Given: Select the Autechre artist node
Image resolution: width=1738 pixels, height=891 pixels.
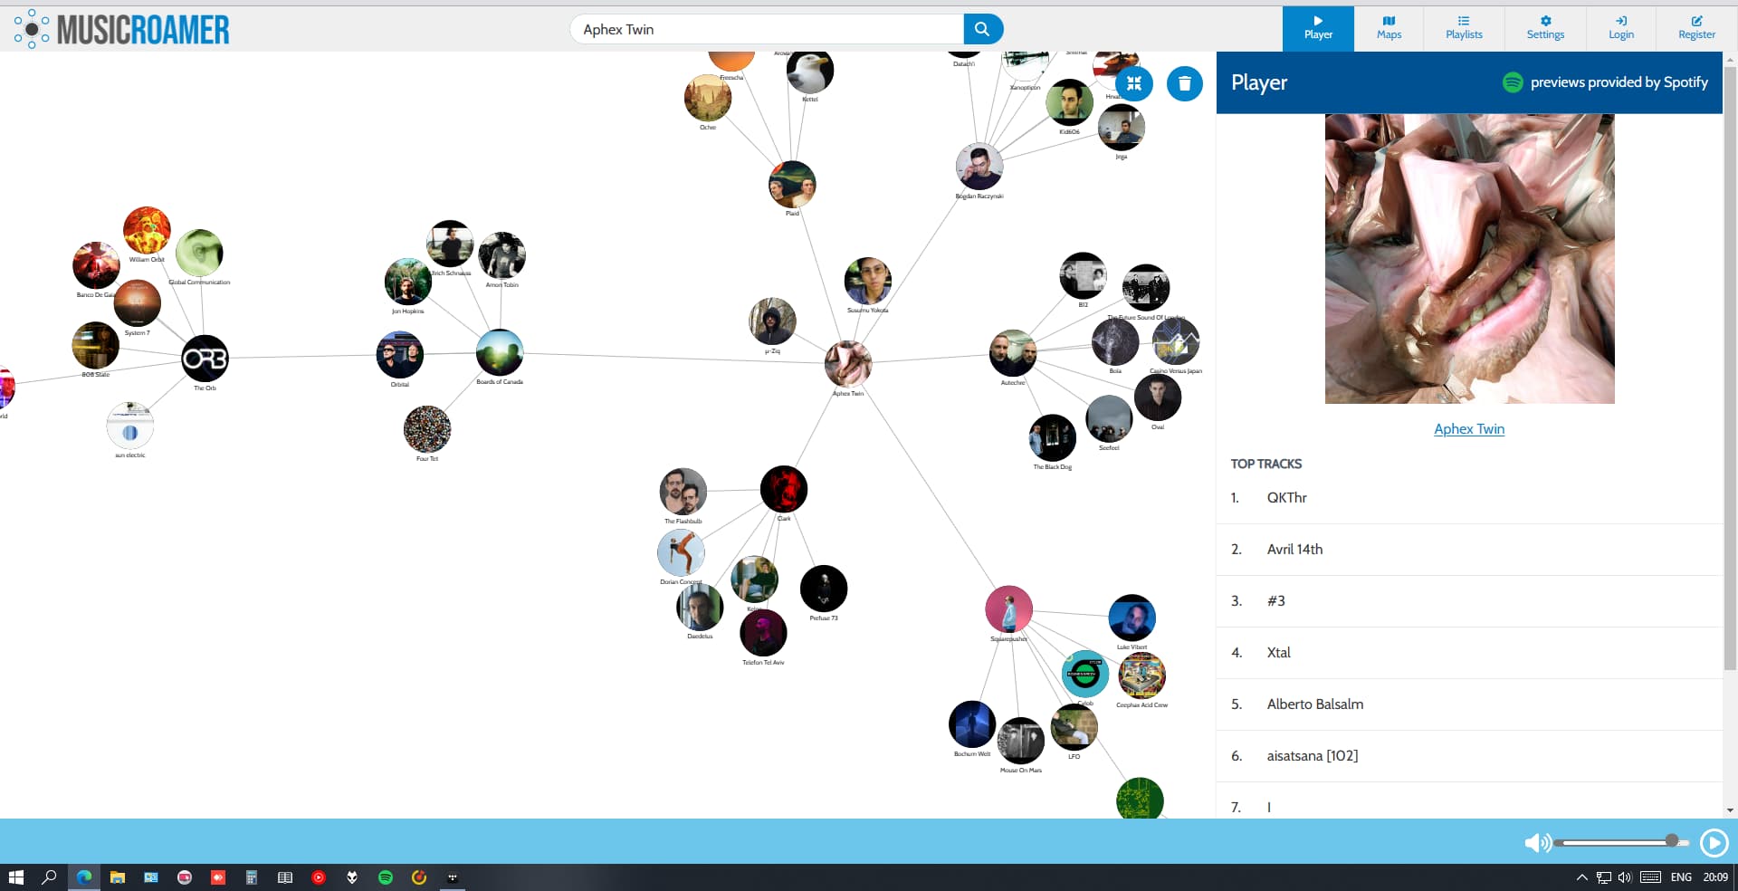Looking at the screenshot, I should pyautogui.click(x=1013, y=353).
